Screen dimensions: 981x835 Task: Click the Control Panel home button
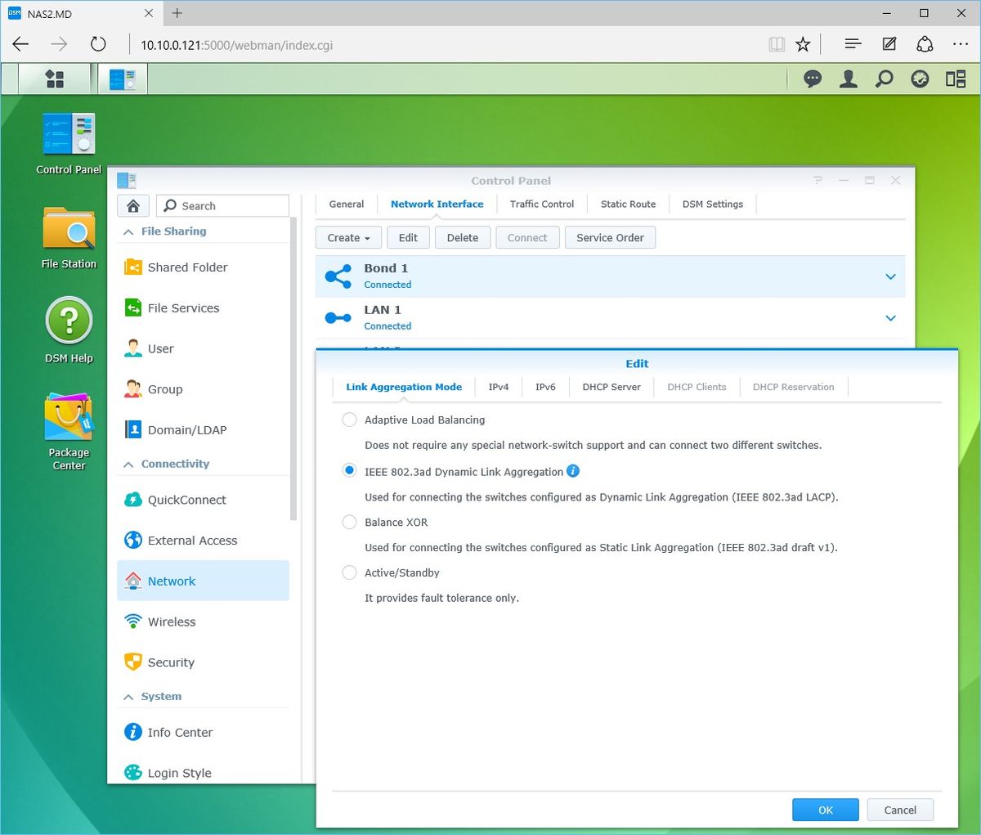[133, 205]
